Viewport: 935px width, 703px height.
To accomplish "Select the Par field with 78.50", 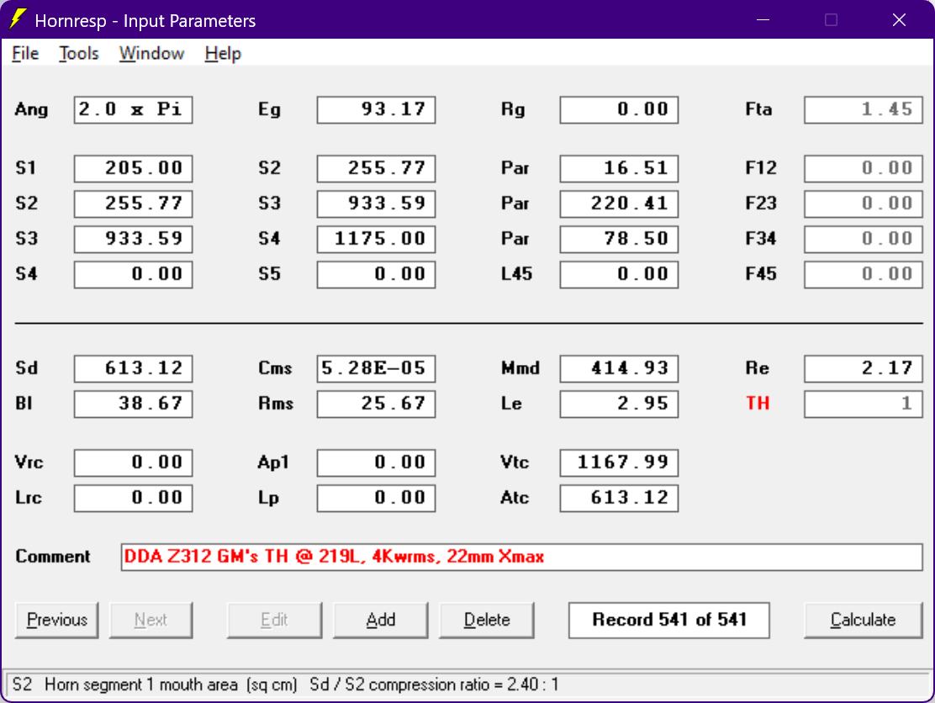I will tap(619, 239).
